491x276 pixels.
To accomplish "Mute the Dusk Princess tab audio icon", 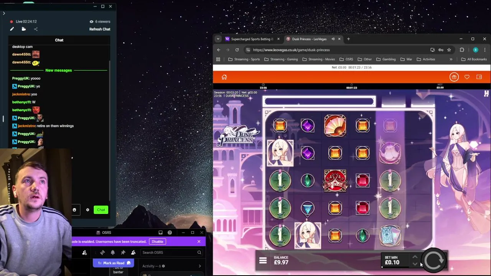I will 333,39.
